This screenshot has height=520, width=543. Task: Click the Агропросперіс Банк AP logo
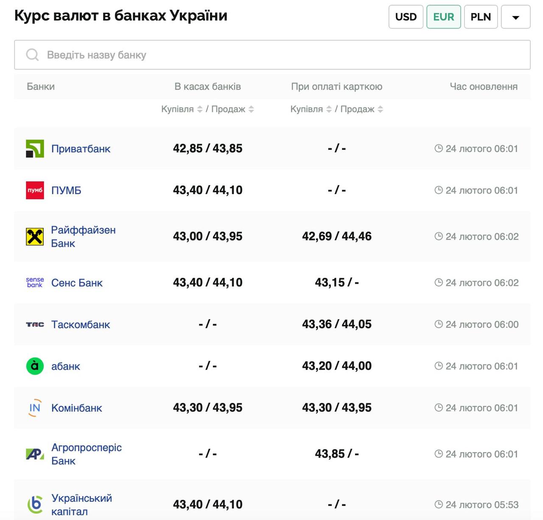click(x=35, y=454)
